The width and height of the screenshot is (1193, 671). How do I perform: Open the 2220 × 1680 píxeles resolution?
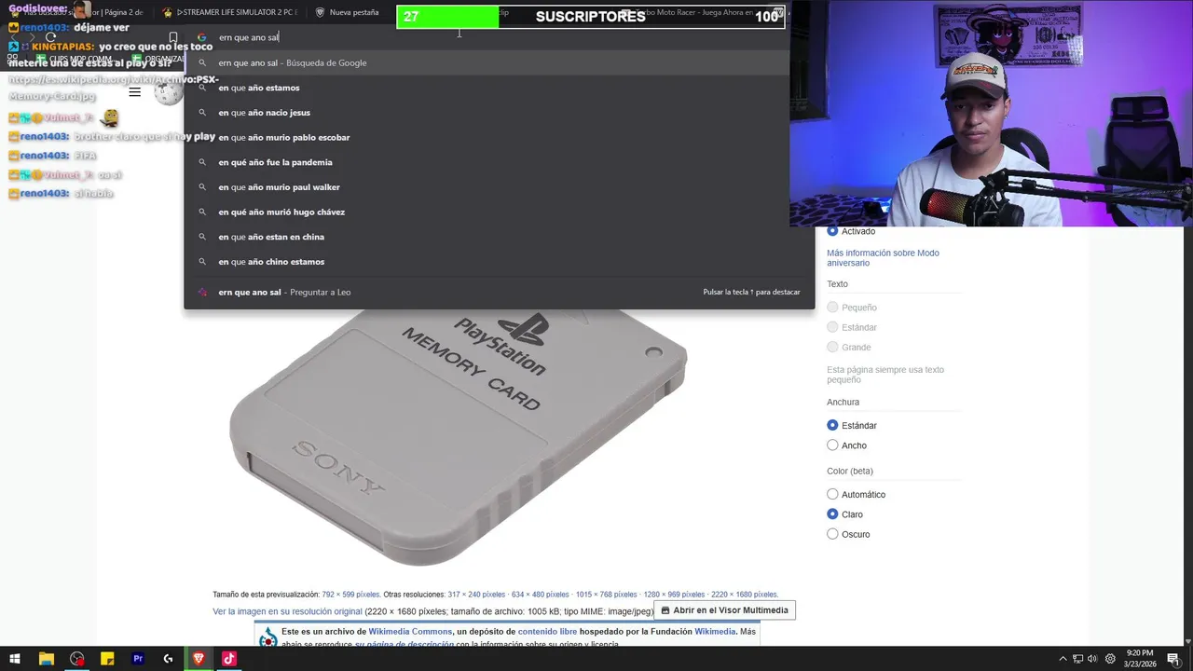pyautogui.click(x=743, y=595)
